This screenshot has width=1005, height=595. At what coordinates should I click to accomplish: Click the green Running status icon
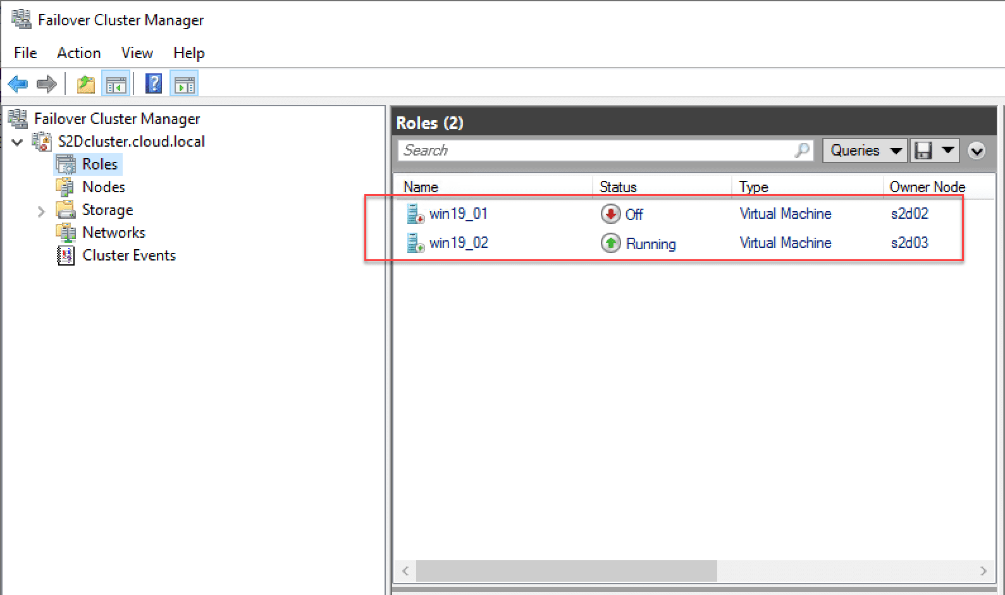(610, 243)
